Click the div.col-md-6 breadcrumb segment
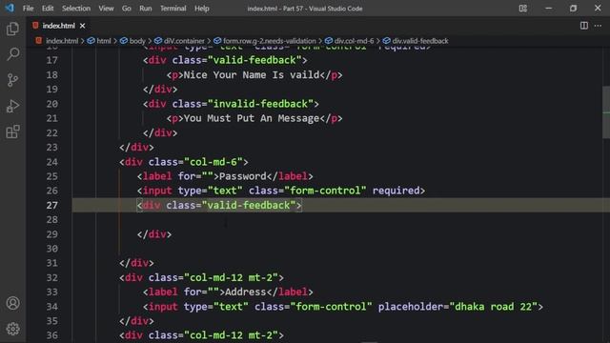Viewport: 610px width, 343px height. pyautogui.click(x=354, y=41)
